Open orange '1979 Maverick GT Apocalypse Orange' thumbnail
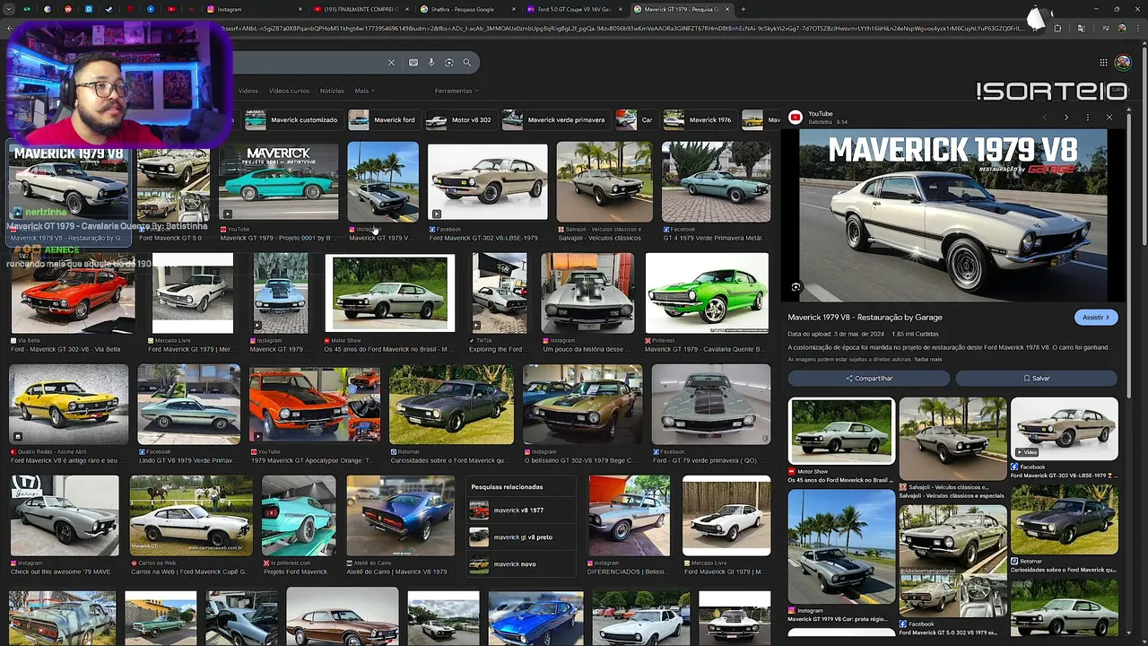 [x=315, y=405]
